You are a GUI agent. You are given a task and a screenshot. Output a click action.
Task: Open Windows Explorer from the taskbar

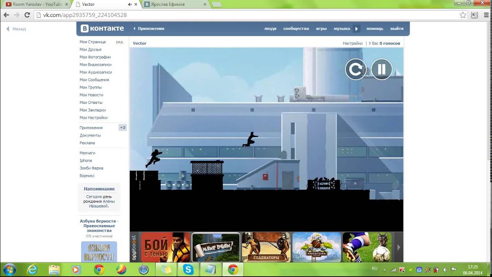point(54,269)
